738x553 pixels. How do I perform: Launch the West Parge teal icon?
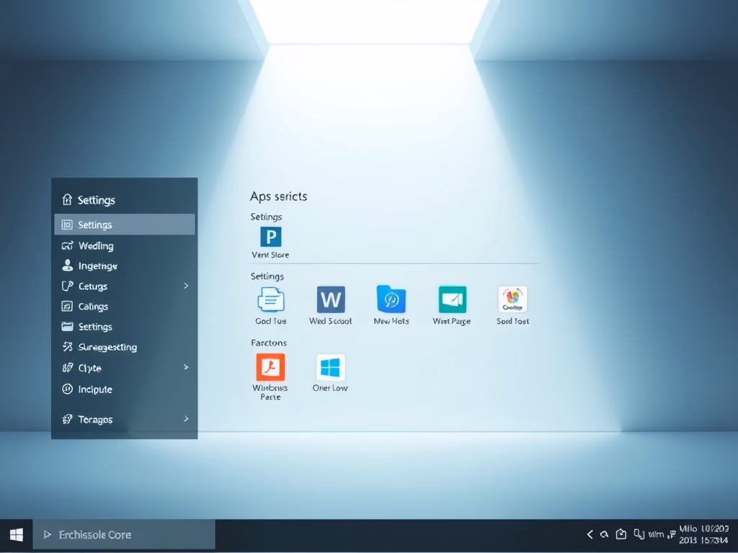pos(452,299)
